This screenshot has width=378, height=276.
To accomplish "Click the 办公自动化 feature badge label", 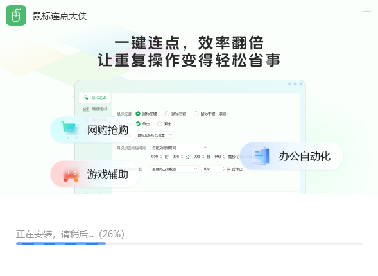I will 305,157.
